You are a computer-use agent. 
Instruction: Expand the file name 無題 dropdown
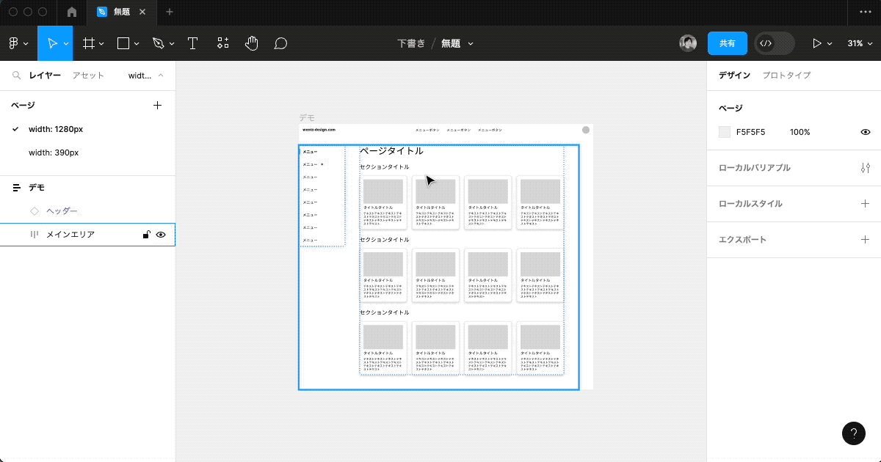(x=471, y=43)
